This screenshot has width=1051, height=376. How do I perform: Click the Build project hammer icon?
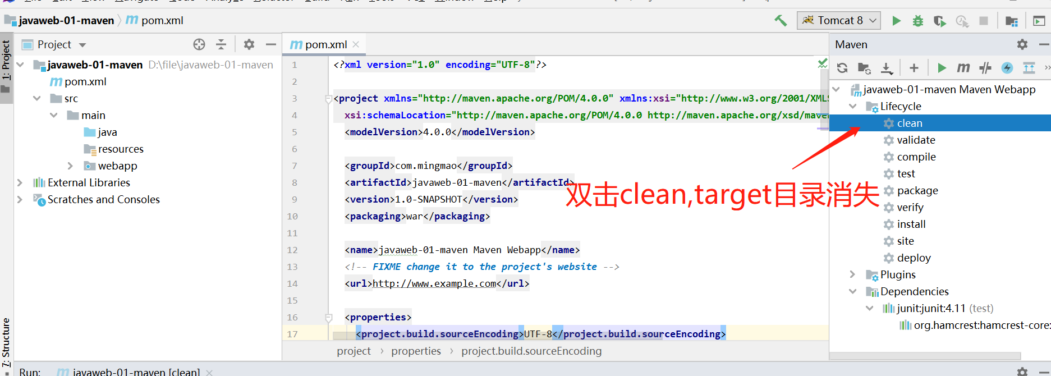click(781, 21)
